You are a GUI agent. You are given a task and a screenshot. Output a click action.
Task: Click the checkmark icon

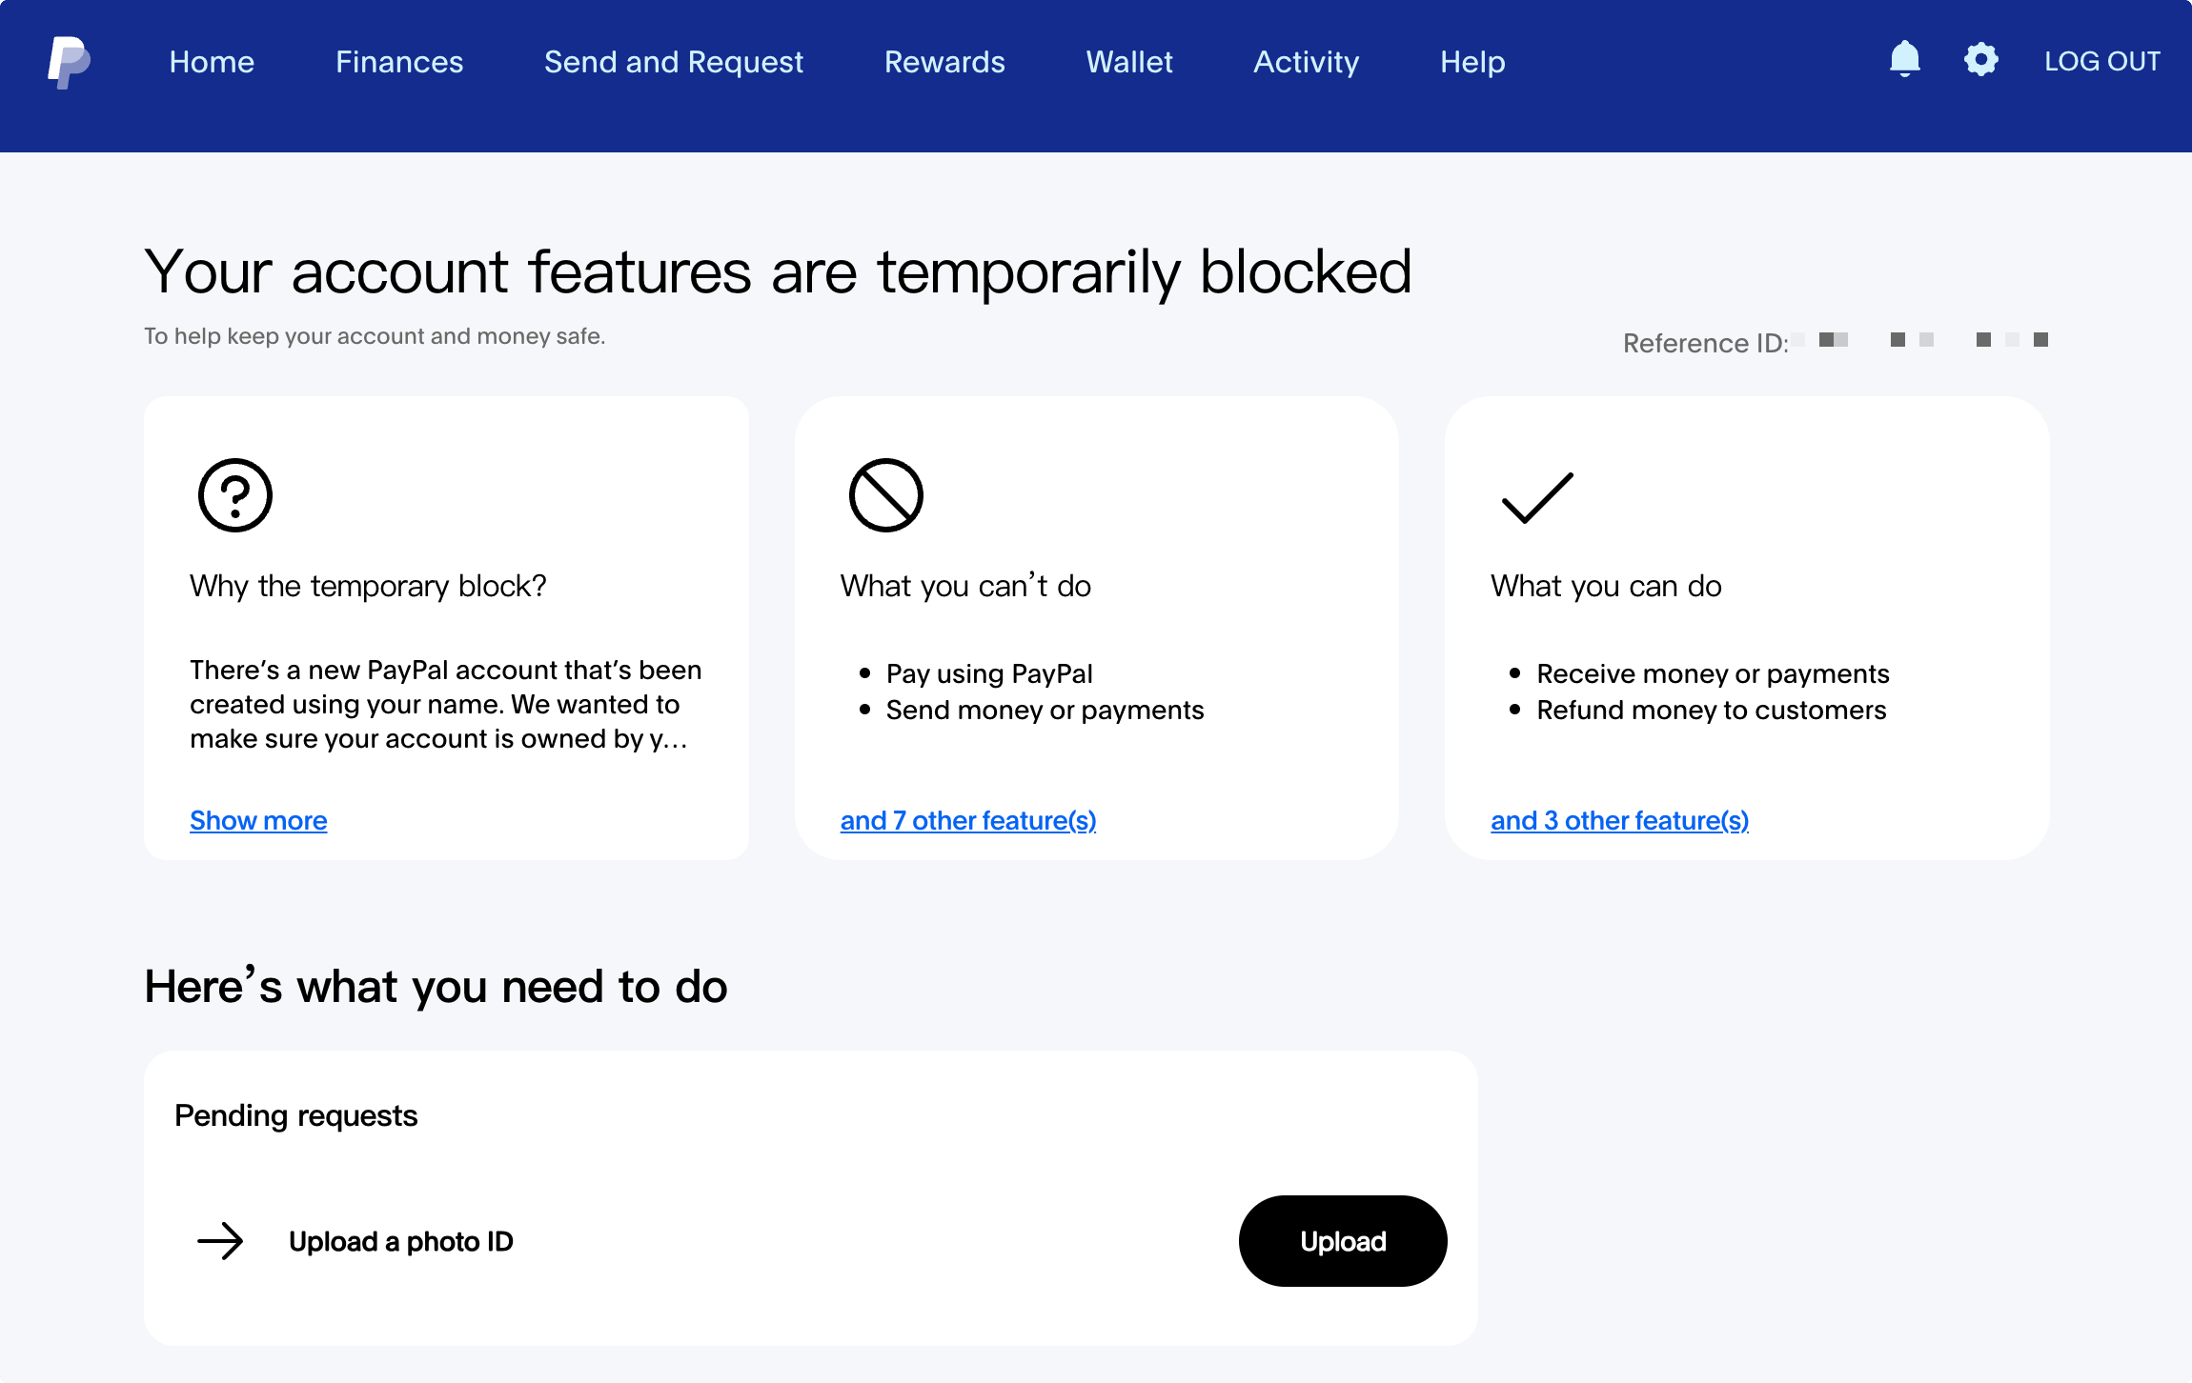pyautogui.click(x=1537, y=497)
